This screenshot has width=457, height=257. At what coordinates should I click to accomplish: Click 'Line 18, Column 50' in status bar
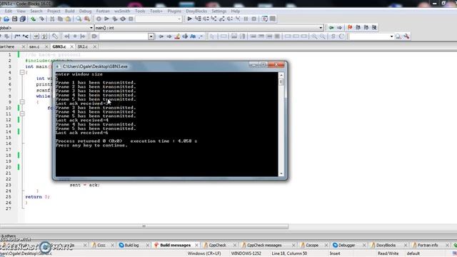289,254
